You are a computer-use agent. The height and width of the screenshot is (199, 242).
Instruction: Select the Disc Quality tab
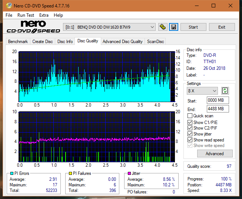point(88,41)
